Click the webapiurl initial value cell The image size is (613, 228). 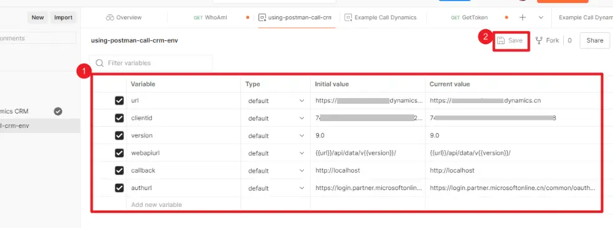368,153
